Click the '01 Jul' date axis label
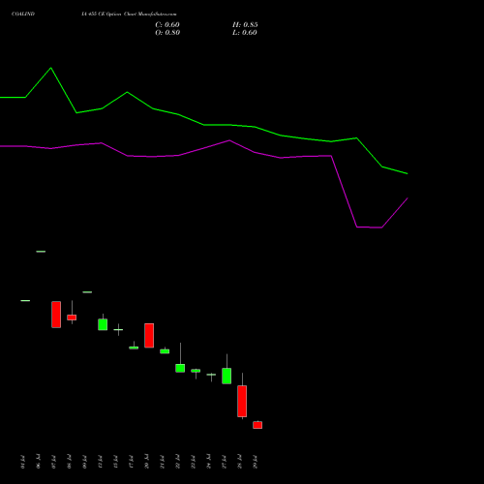Screen dimensions: 484x484 (x=22, y=462)
